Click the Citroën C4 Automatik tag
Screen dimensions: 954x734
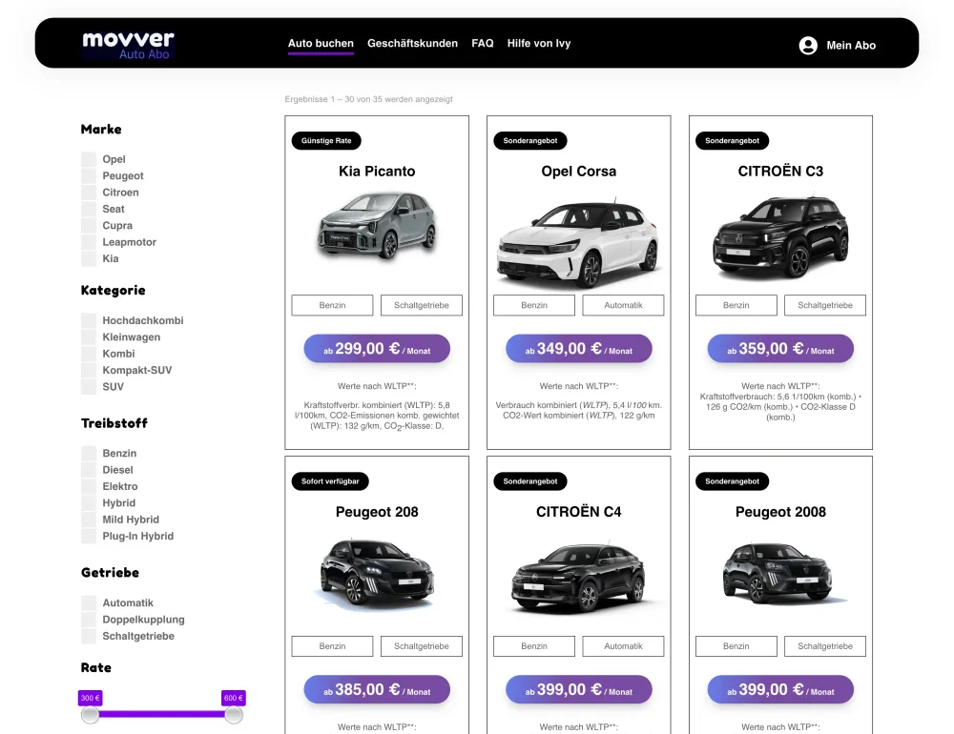click(x=623, y=646)
